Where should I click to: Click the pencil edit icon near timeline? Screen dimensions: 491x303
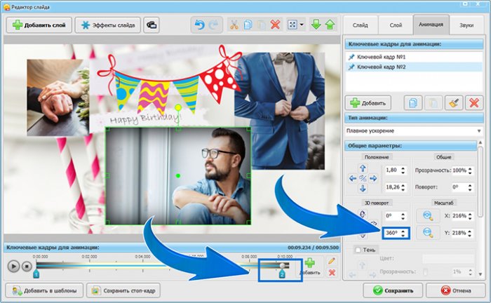click(x=332, y=261)
